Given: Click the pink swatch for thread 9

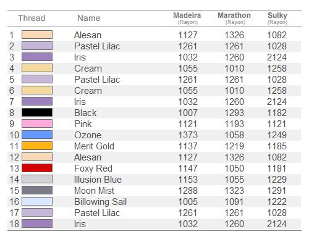Looking at the screenshot, I should [x=37, y=123].
